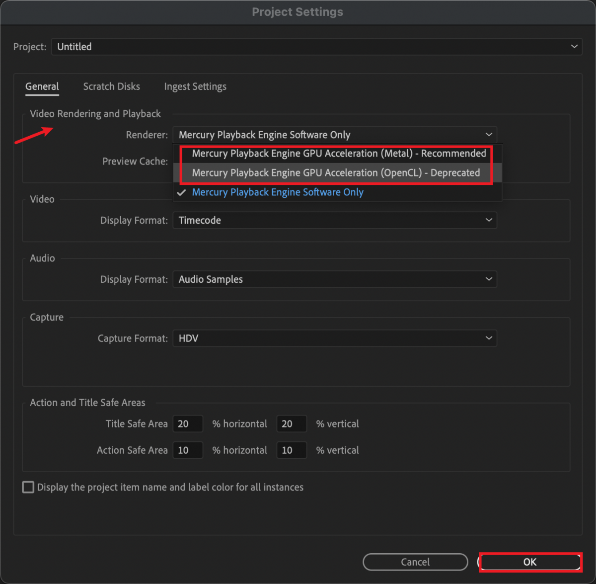Select Mercury Playback Engine GPU Acceleration (OpenCL)

[x=337, y=173]
